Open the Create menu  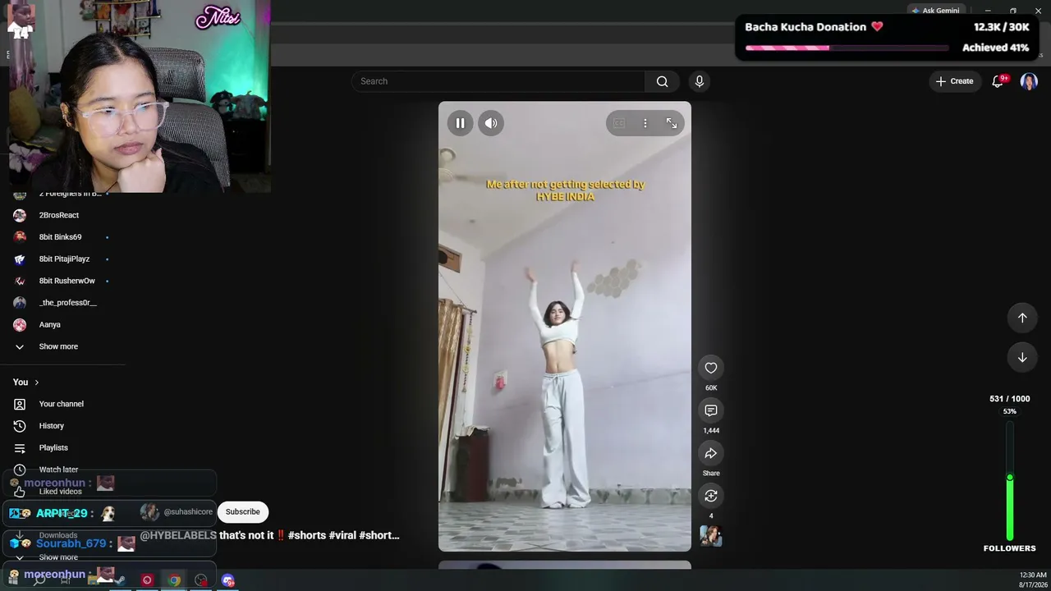[x=954, y=81]
